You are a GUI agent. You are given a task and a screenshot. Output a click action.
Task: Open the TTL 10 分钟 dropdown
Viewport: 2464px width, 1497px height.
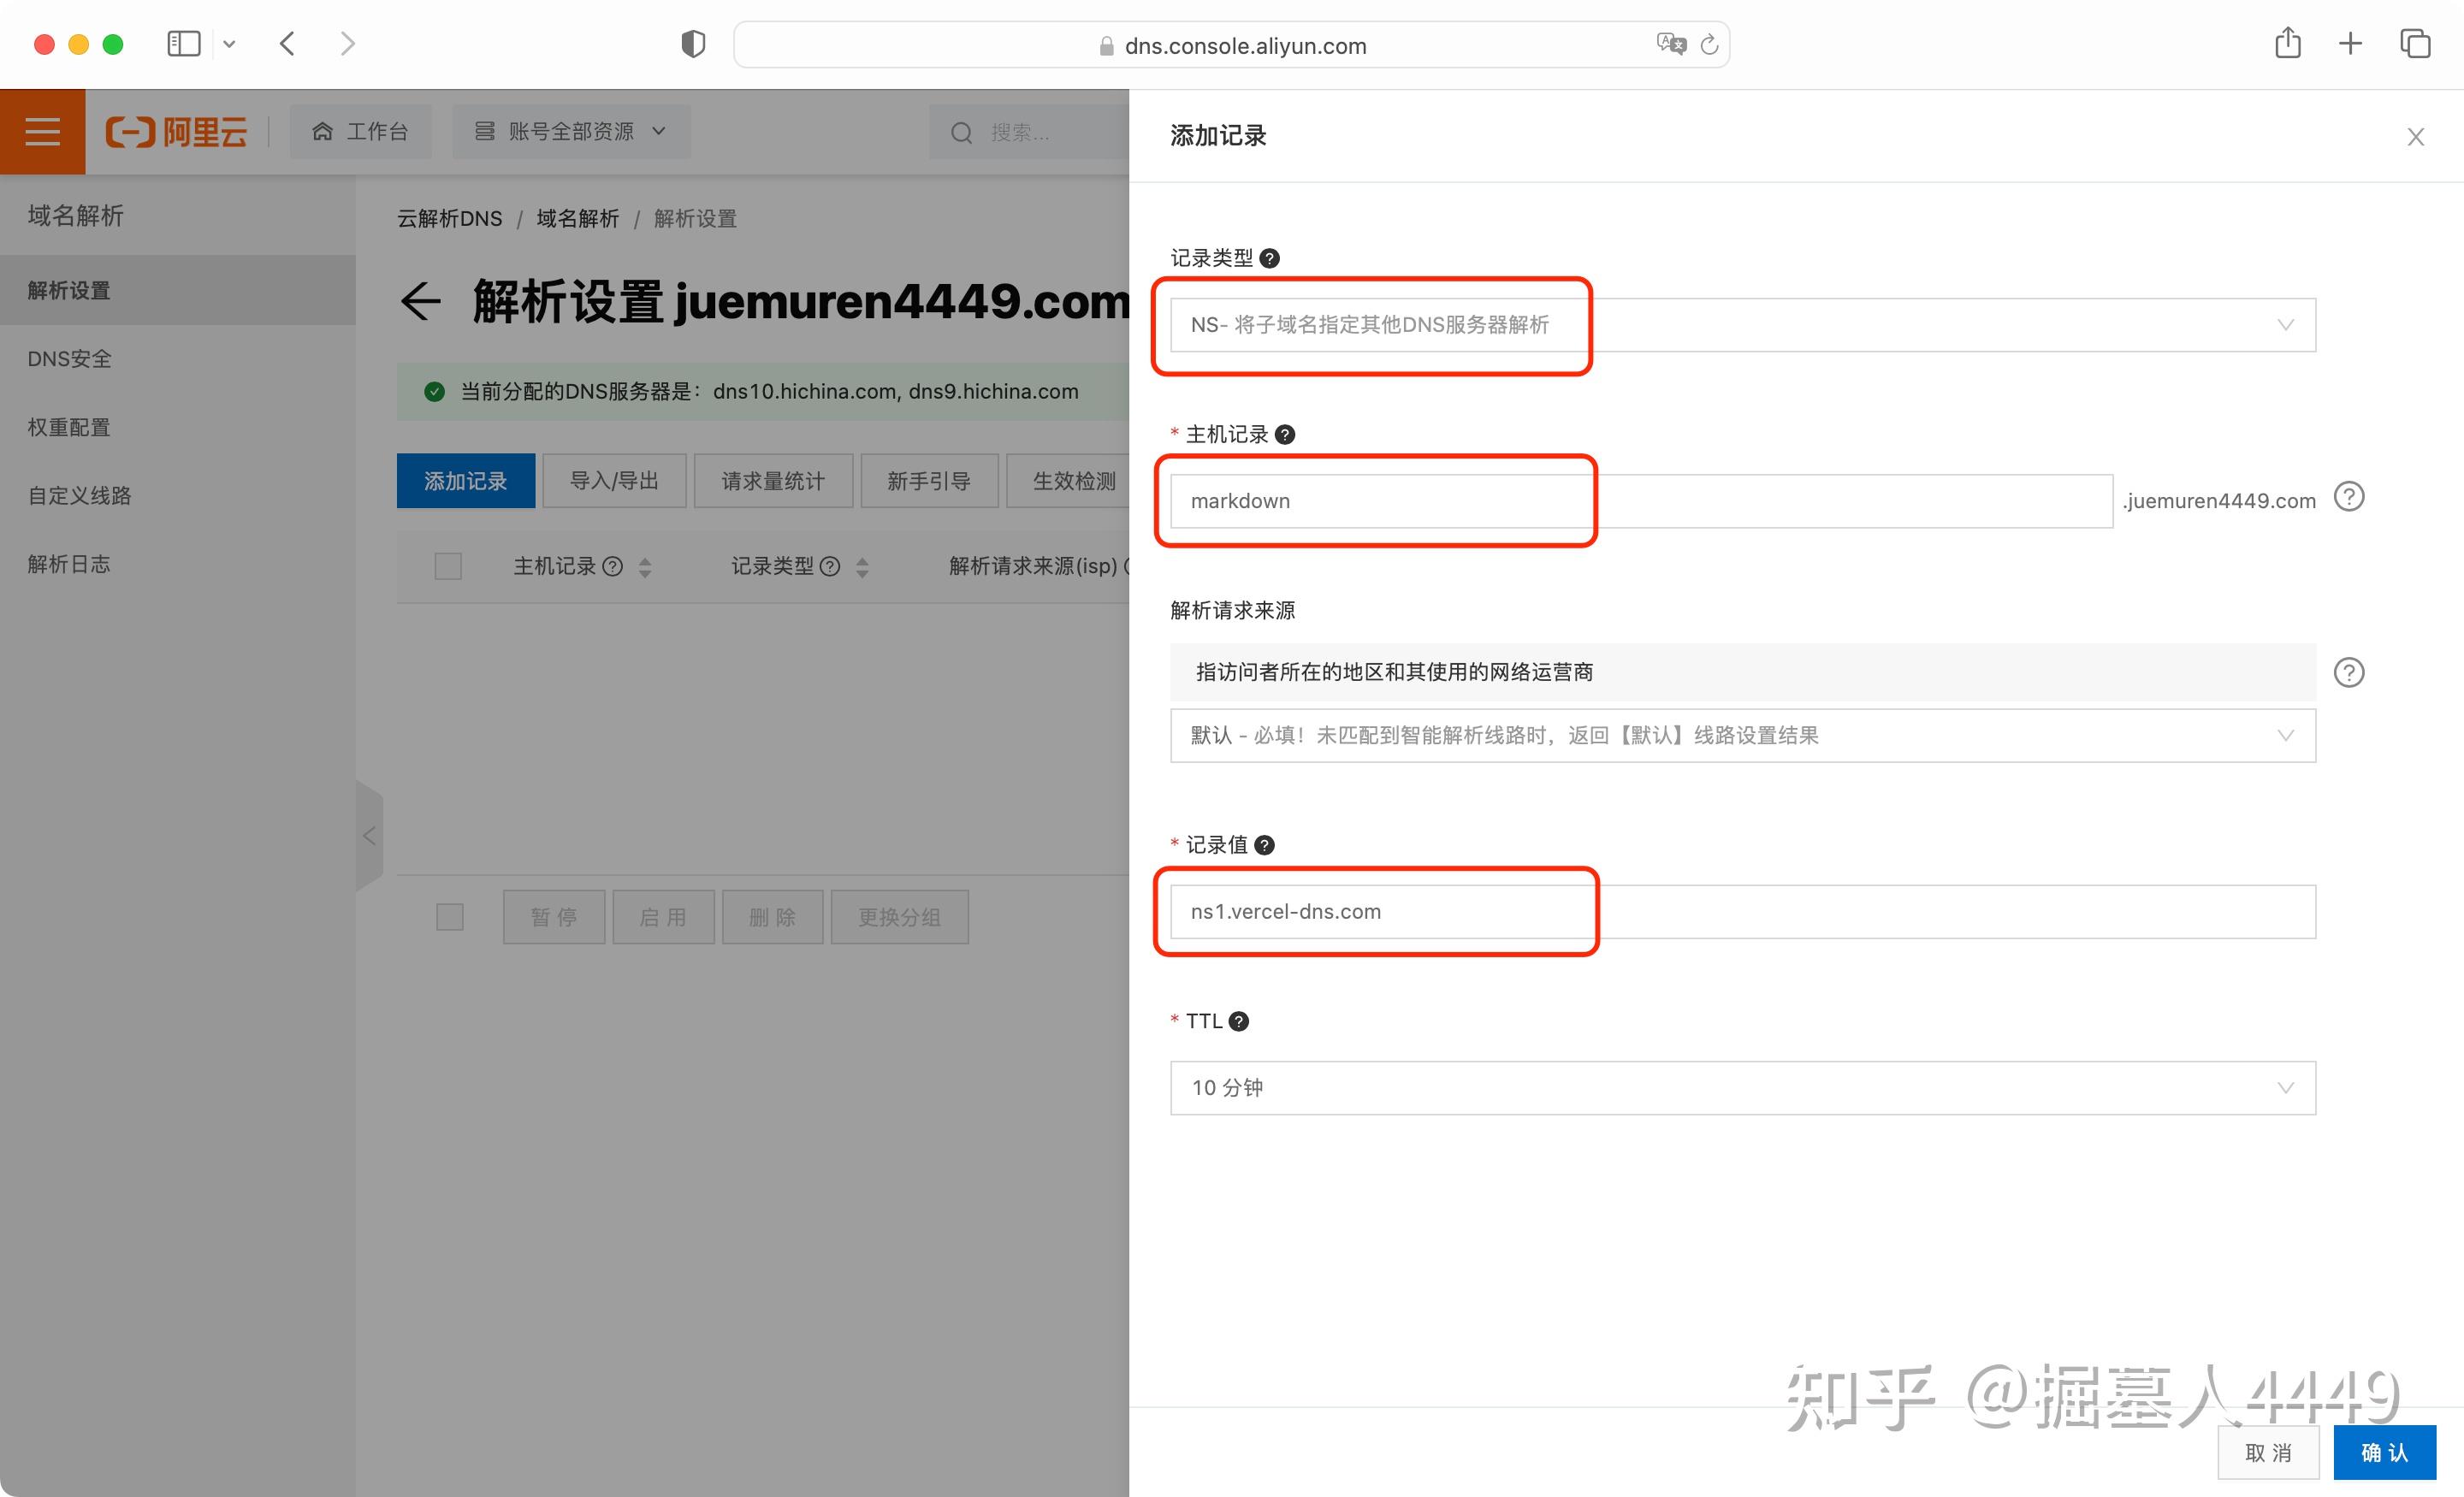pos(1742,1088)
